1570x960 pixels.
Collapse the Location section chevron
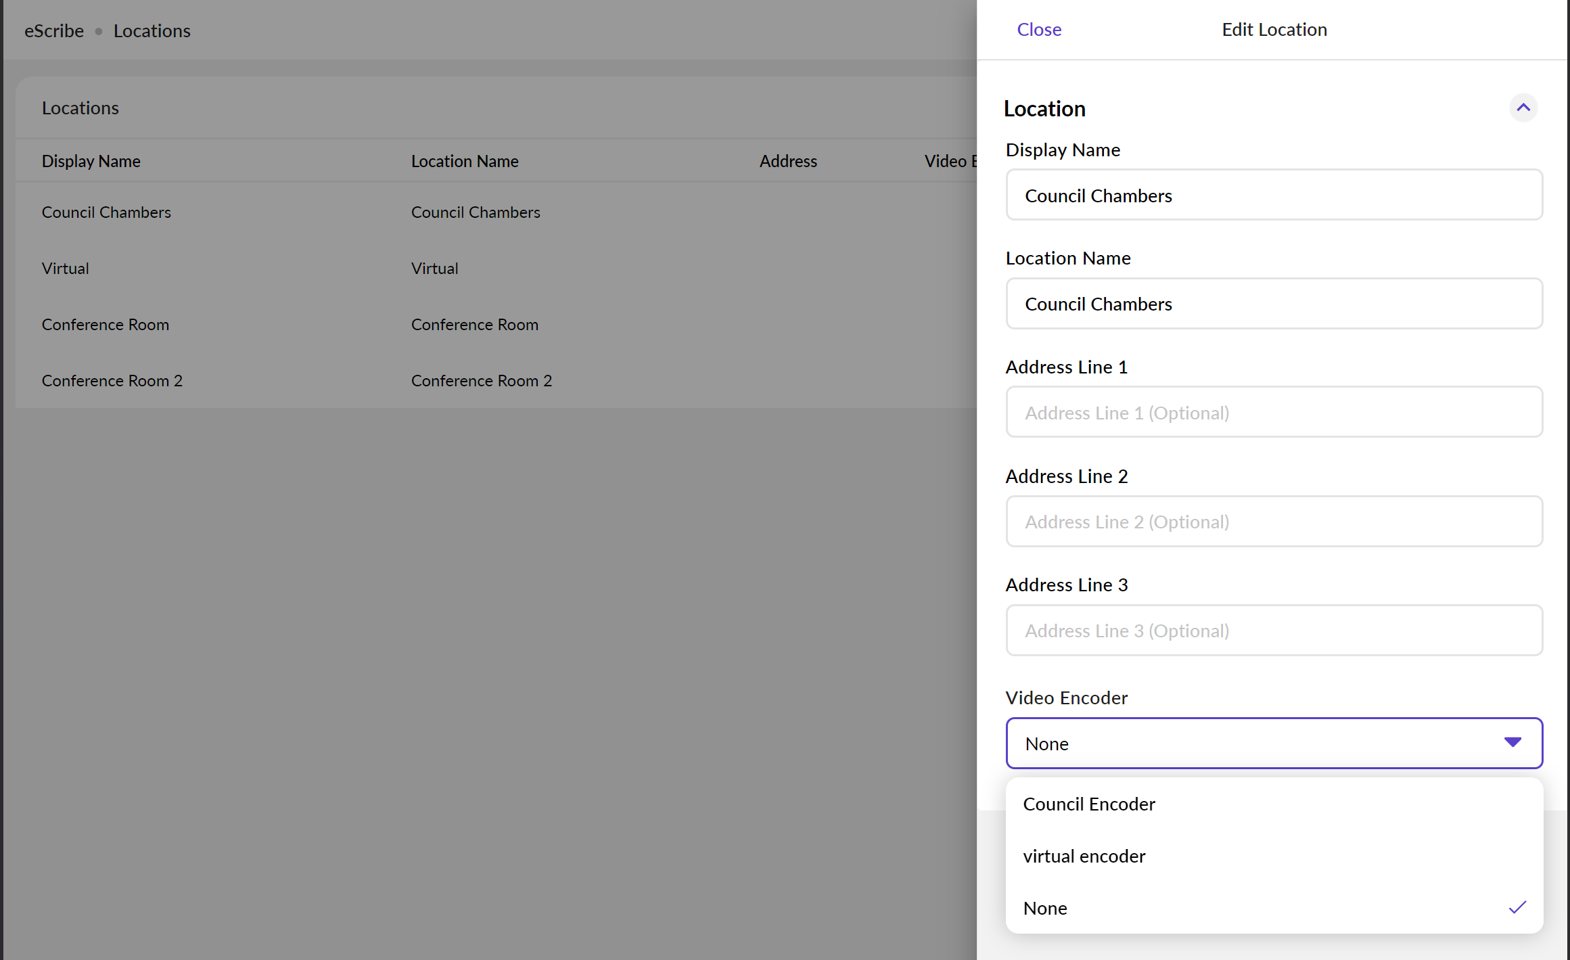pyautogui.click(x=1523, y=108)
